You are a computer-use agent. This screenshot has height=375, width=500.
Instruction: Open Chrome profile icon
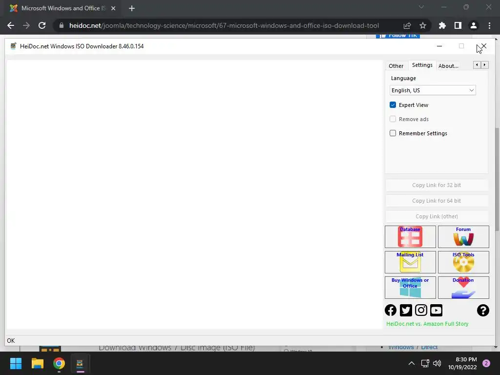(474, 25)
